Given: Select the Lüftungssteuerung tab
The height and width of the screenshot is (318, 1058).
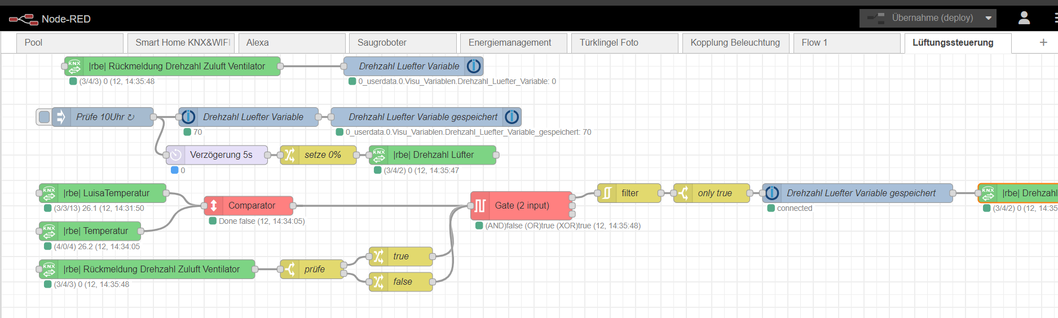Looking at the screenshot, I should point(958,43).
